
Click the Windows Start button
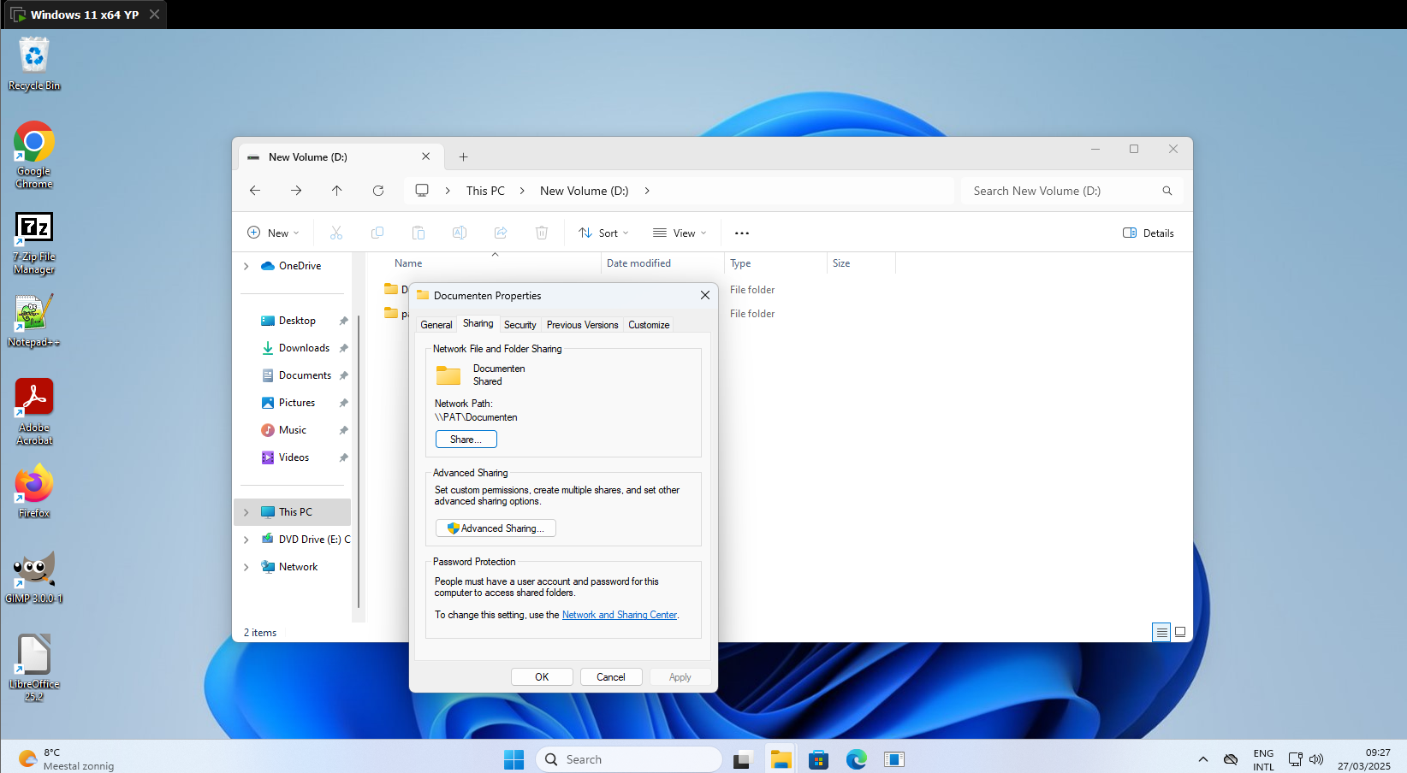[x=514, y=759]
